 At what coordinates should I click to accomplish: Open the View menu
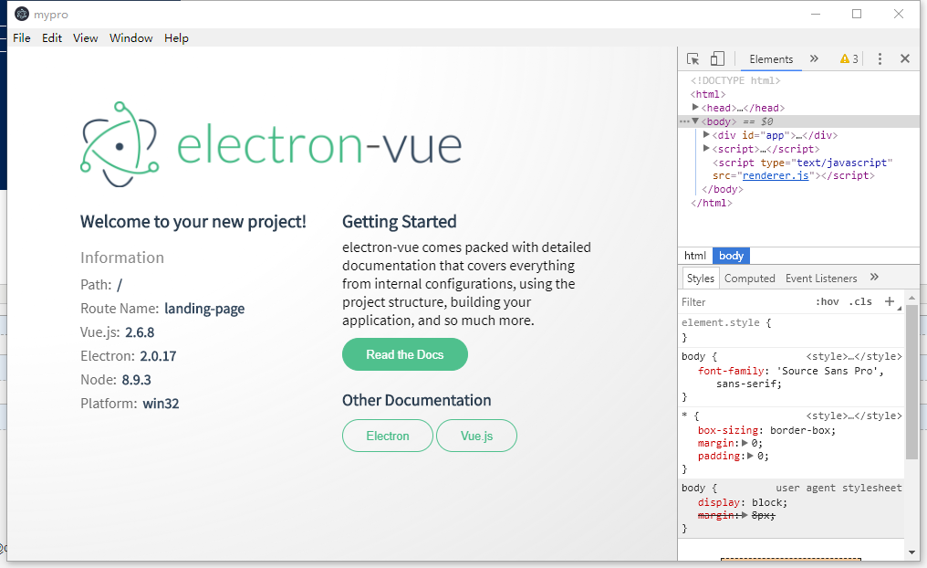pyautogui.click(x=85, y=37)
